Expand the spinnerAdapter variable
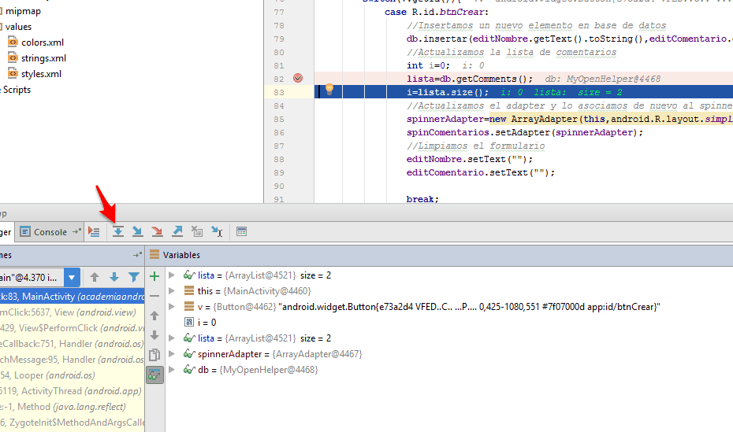This screenshot has height=432, width=733. pos(172,353)
